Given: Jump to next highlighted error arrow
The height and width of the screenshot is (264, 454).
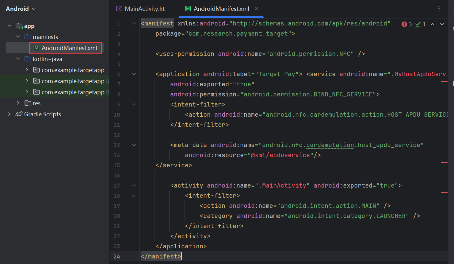Looking at the screenshot, I should (442, 24).
